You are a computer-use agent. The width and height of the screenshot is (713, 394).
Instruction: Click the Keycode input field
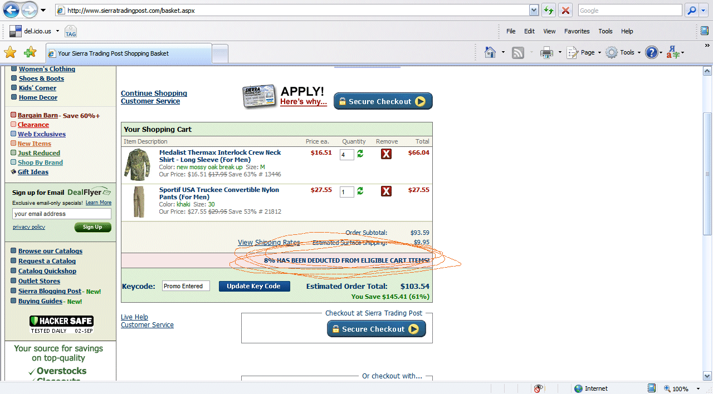point(185,286)
